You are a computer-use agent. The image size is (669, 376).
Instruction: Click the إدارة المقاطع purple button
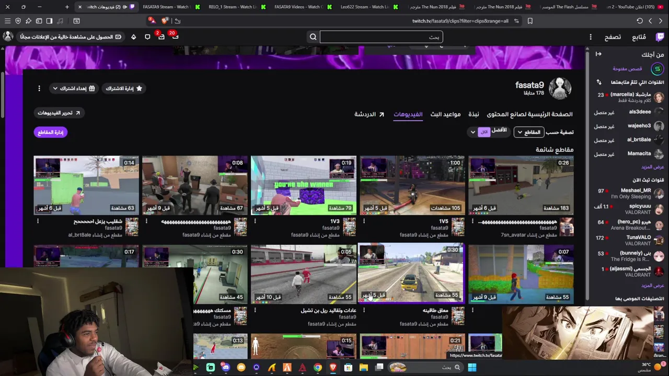(51, 132)
